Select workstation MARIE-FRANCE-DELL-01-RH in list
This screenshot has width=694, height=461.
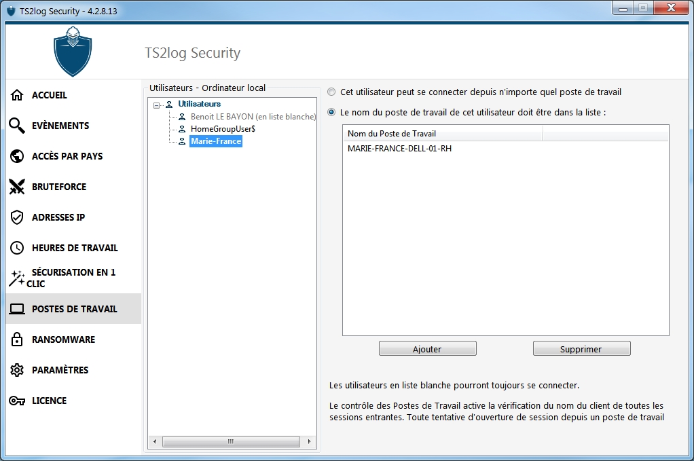tap(400, 149)
